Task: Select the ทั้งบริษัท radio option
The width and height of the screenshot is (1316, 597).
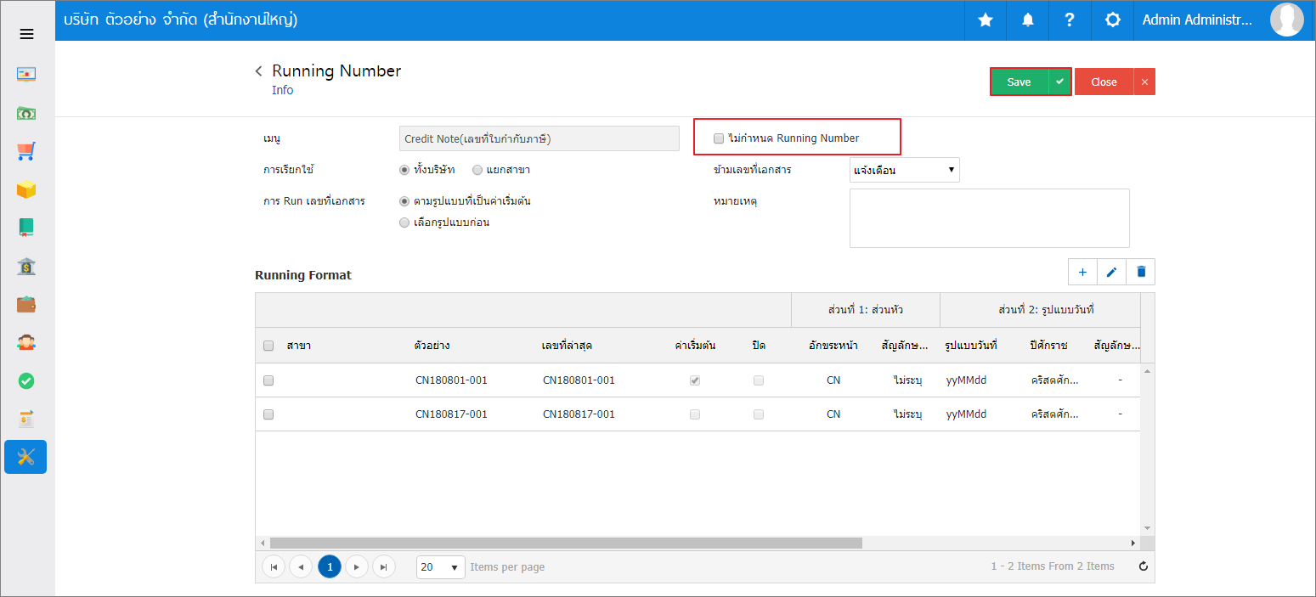Action: click(404, 170)
